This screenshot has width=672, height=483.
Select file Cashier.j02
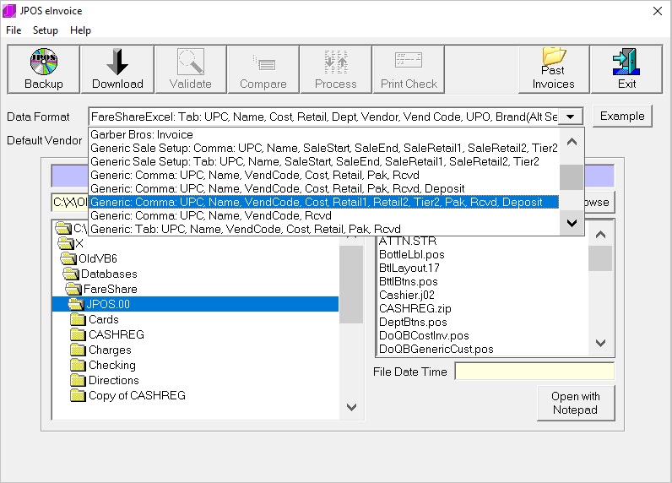click(407, 295)
